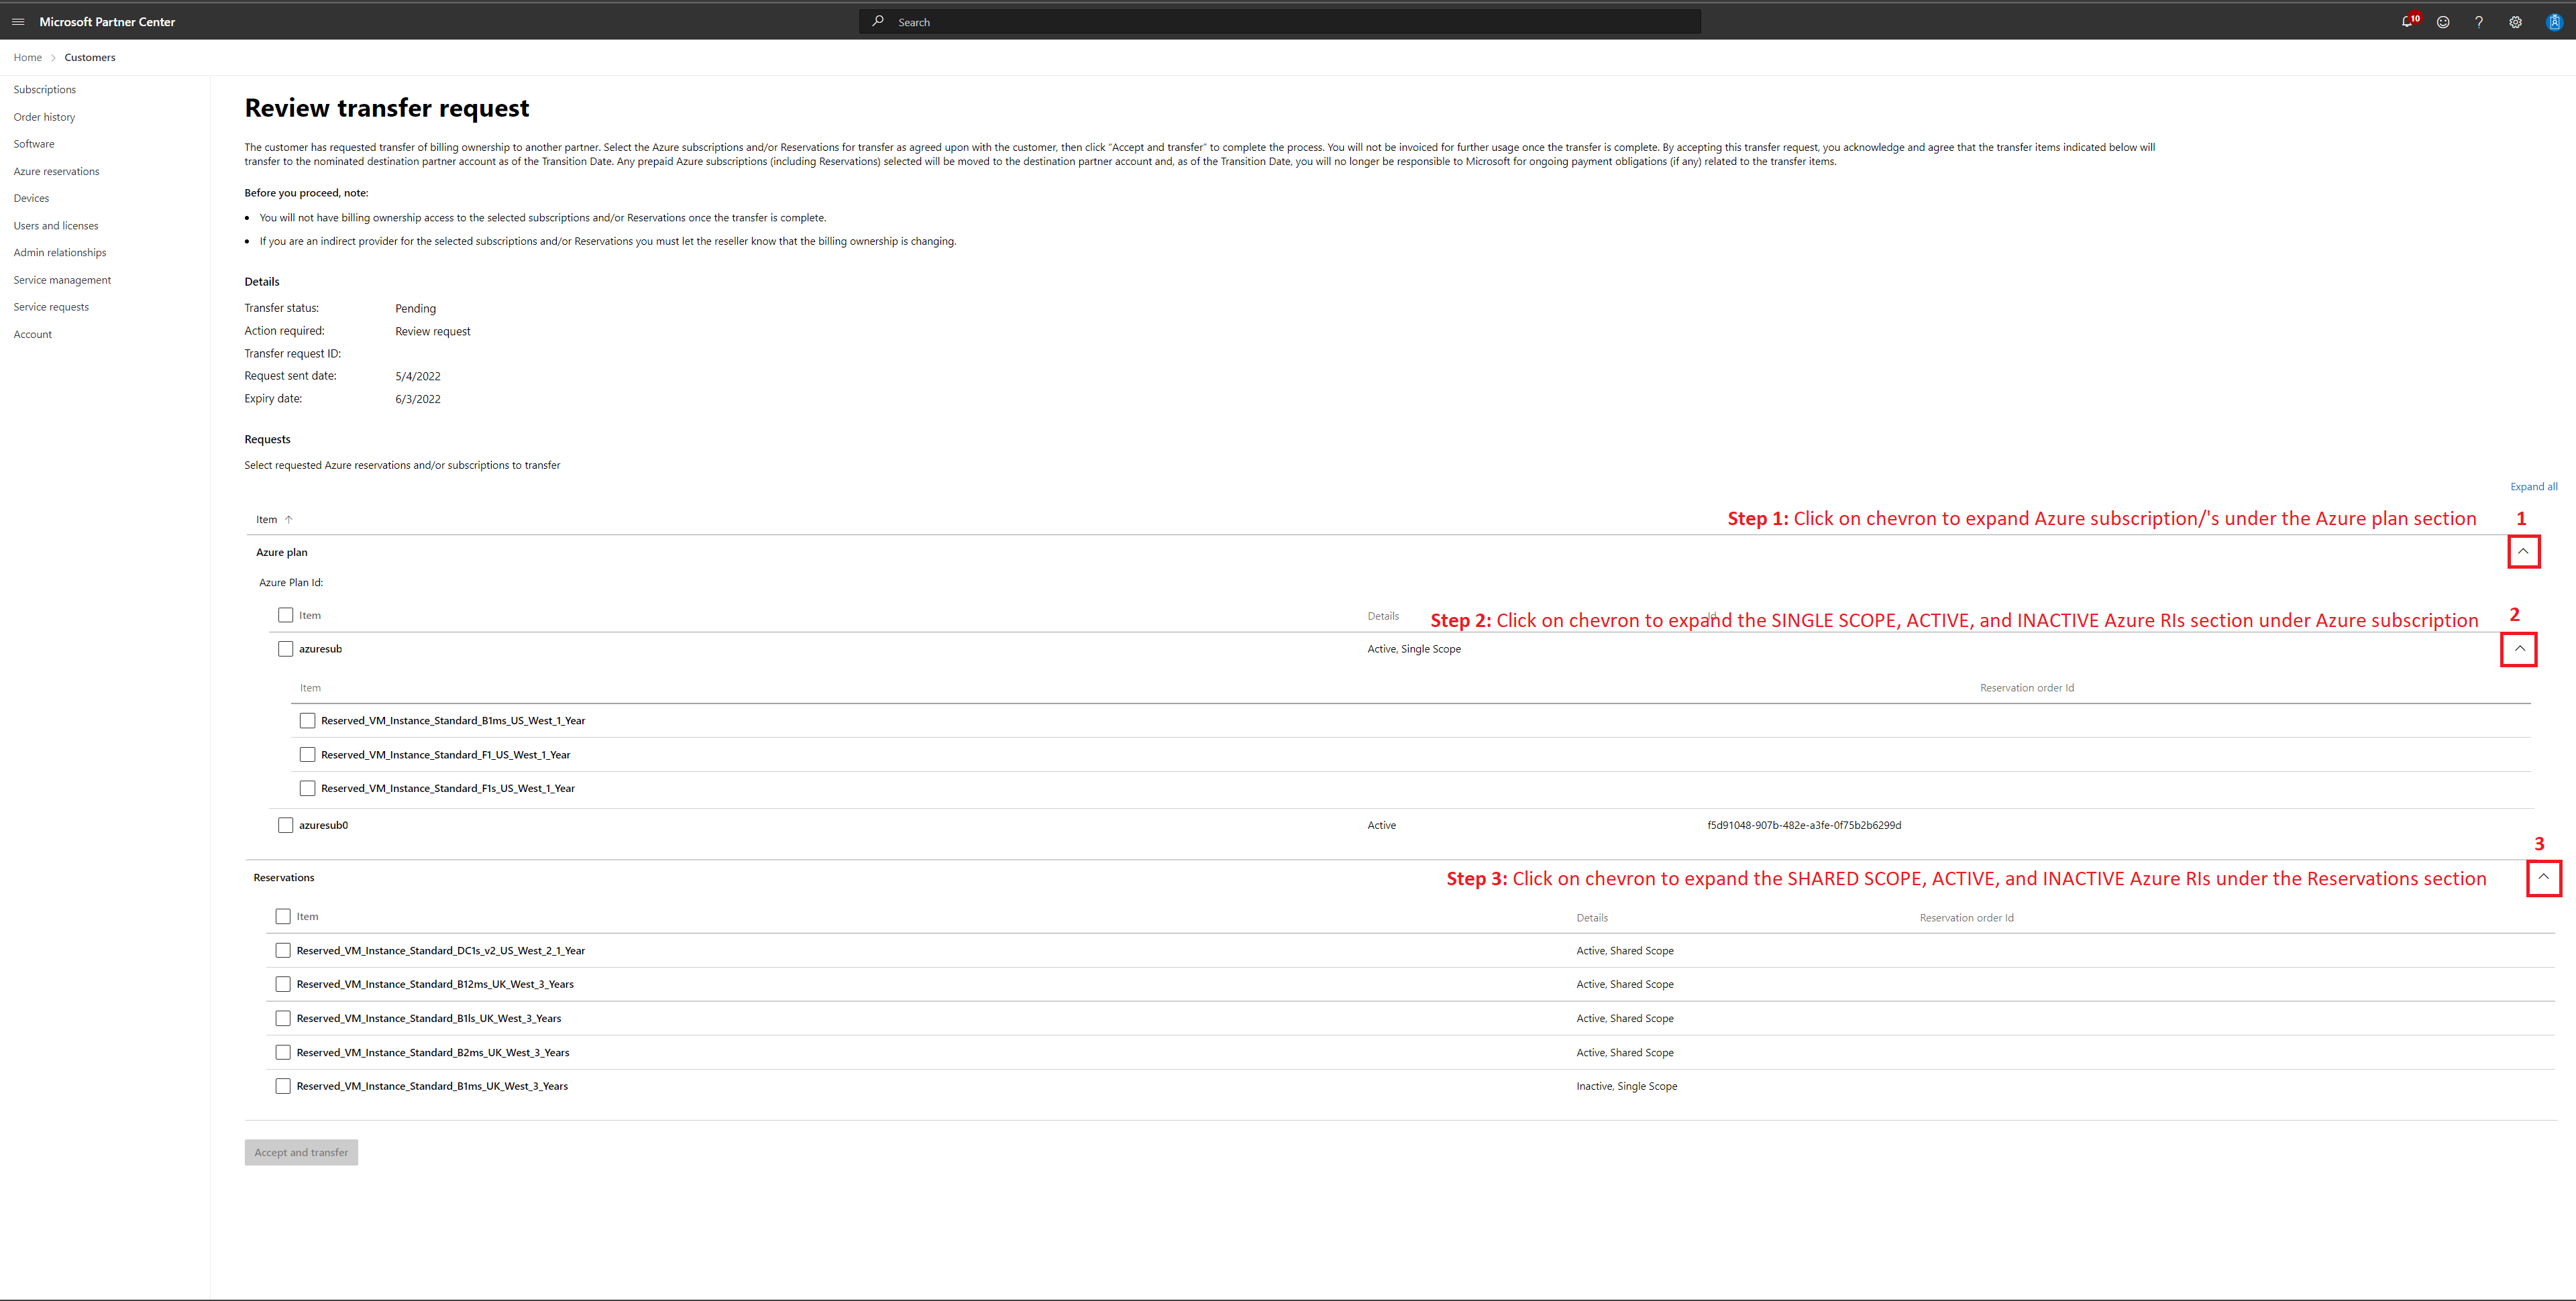Collapse the Reservations section chevron
The image size is (2576, 1301).
point(2543,877)
